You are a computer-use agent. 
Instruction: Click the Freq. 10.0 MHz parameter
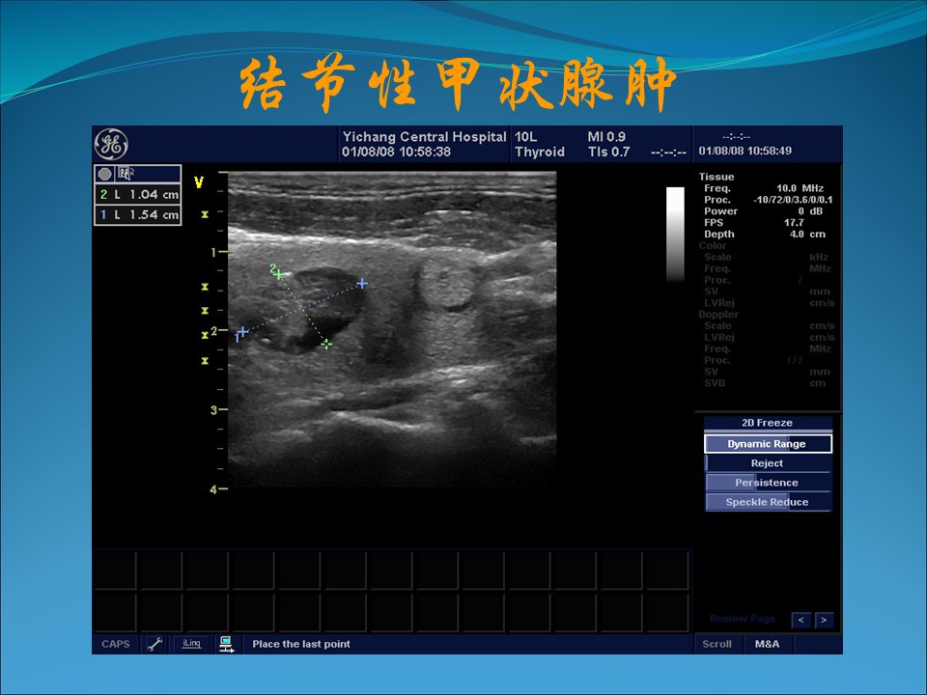763,188
